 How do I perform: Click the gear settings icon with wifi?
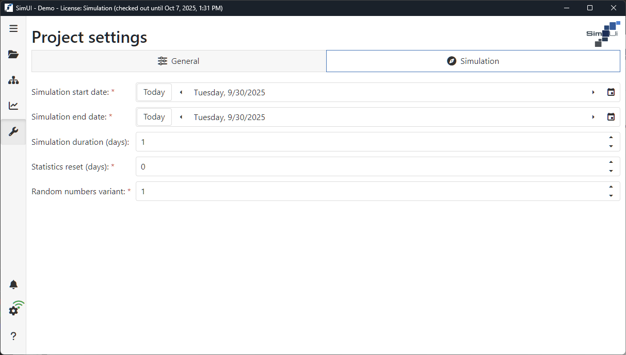tap(14, 310)
